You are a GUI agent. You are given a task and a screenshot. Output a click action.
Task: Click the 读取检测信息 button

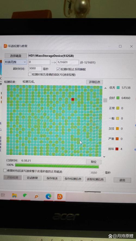[x=95, y=179]
